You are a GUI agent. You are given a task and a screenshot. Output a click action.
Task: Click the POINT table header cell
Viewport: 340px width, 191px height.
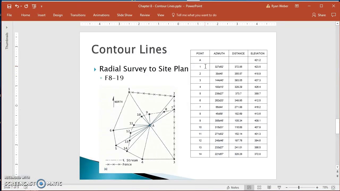click(200, 53)
